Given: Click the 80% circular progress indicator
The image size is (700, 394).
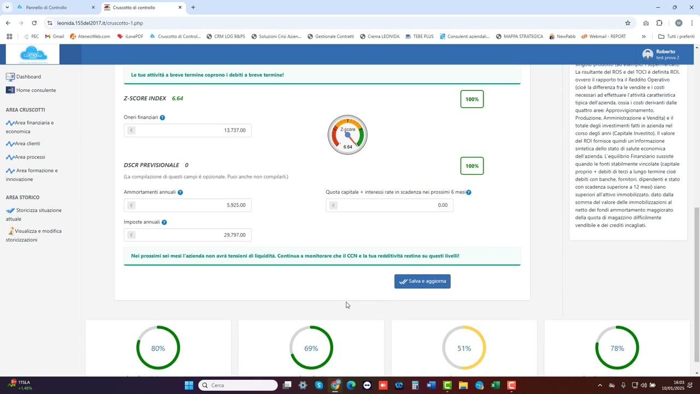Looking at the screenshot, I should (158, 348).
